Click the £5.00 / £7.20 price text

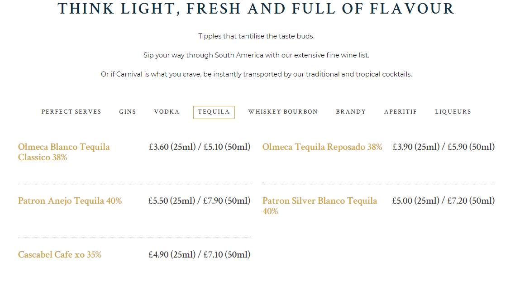[443, 201]
